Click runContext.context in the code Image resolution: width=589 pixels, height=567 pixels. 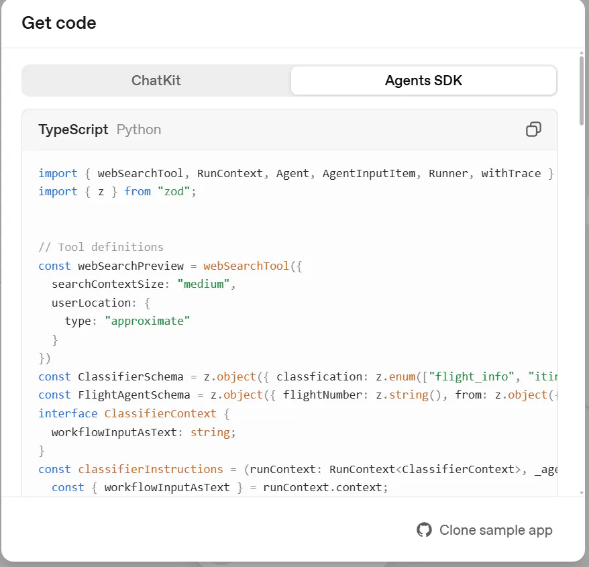325,487
